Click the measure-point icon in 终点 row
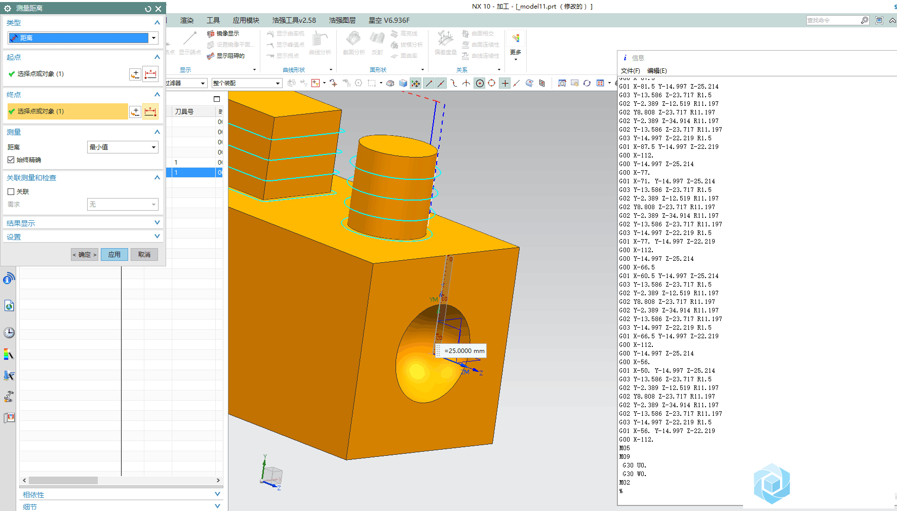The image size is (897, 511). coord(150,111)
